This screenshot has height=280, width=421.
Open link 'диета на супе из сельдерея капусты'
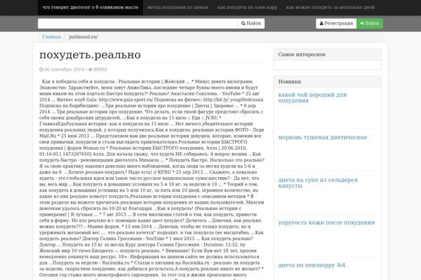[x=318, y=183]
